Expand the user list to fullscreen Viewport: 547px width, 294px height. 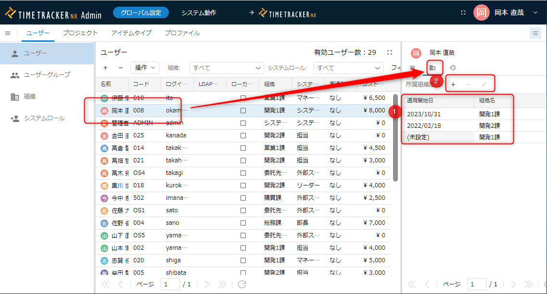point(390,52)
